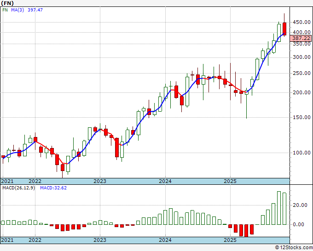Click the 0.00 MACD axis label
This screenshot has height=251, width=313.
[298, 224]
